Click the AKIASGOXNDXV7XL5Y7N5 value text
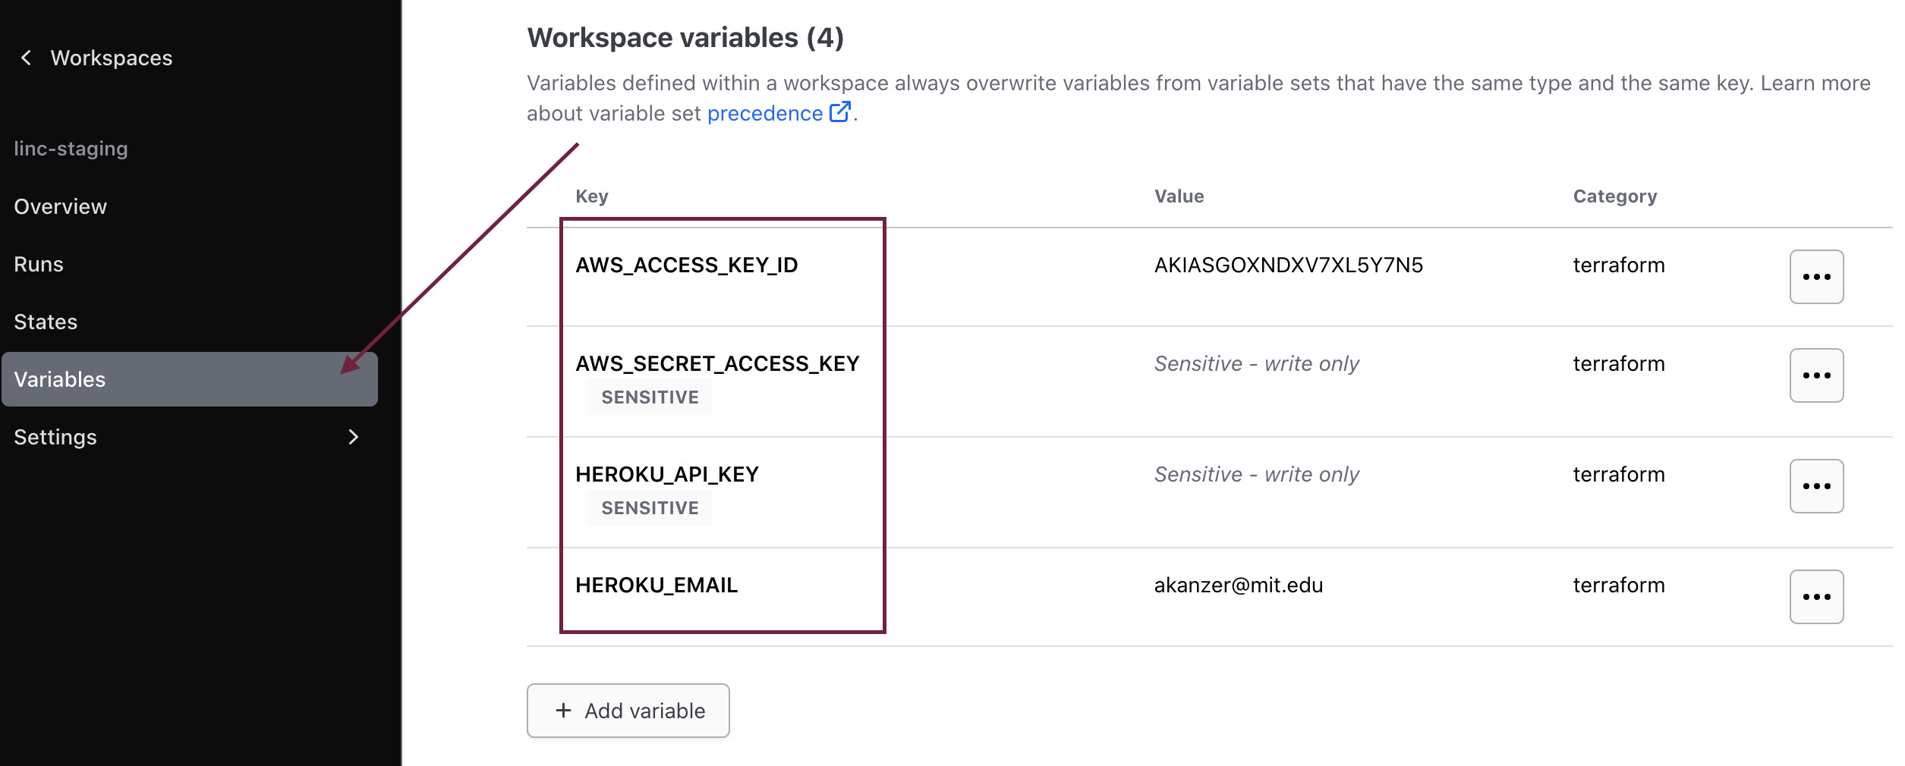This screenshot has height=766, width=1905. pos(1288,265)
